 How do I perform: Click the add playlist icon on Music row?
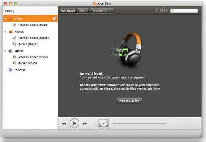[55, 19]
